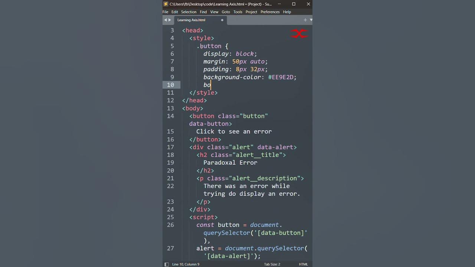Open the Tools menu
Image resolution: width=475 pixels, height=267 pixels.
point(238,12)
